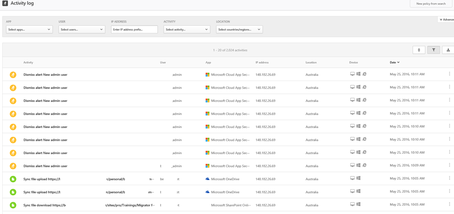
Task: Click the Microsoft logo icon in first row
Action: click(x=207, y=75)
